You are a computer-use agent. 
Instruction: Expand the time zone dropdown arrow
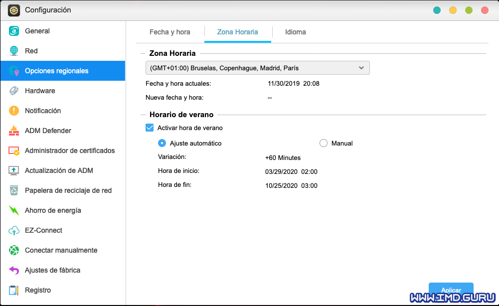coord(361,68)
